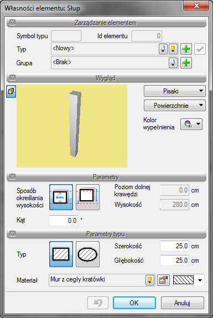Click the Kąt angle input field
The image size is (213, 318).
[64, 221]
